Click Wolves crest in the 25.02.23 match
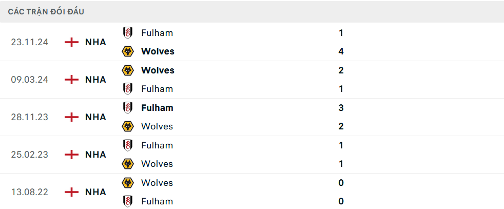Viewport: 504px width, 209px height. (x=127, y=164)
